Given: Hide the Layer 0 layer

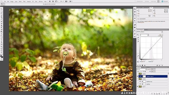Looking at the screenshot, I should click(x=138, y=87).
